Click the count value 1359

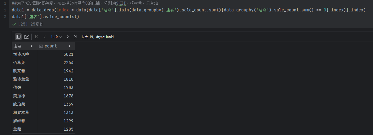68,104
